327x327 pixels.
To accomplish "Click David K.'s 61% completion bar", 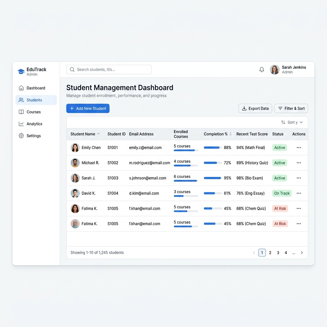I will tap(213, 193).
